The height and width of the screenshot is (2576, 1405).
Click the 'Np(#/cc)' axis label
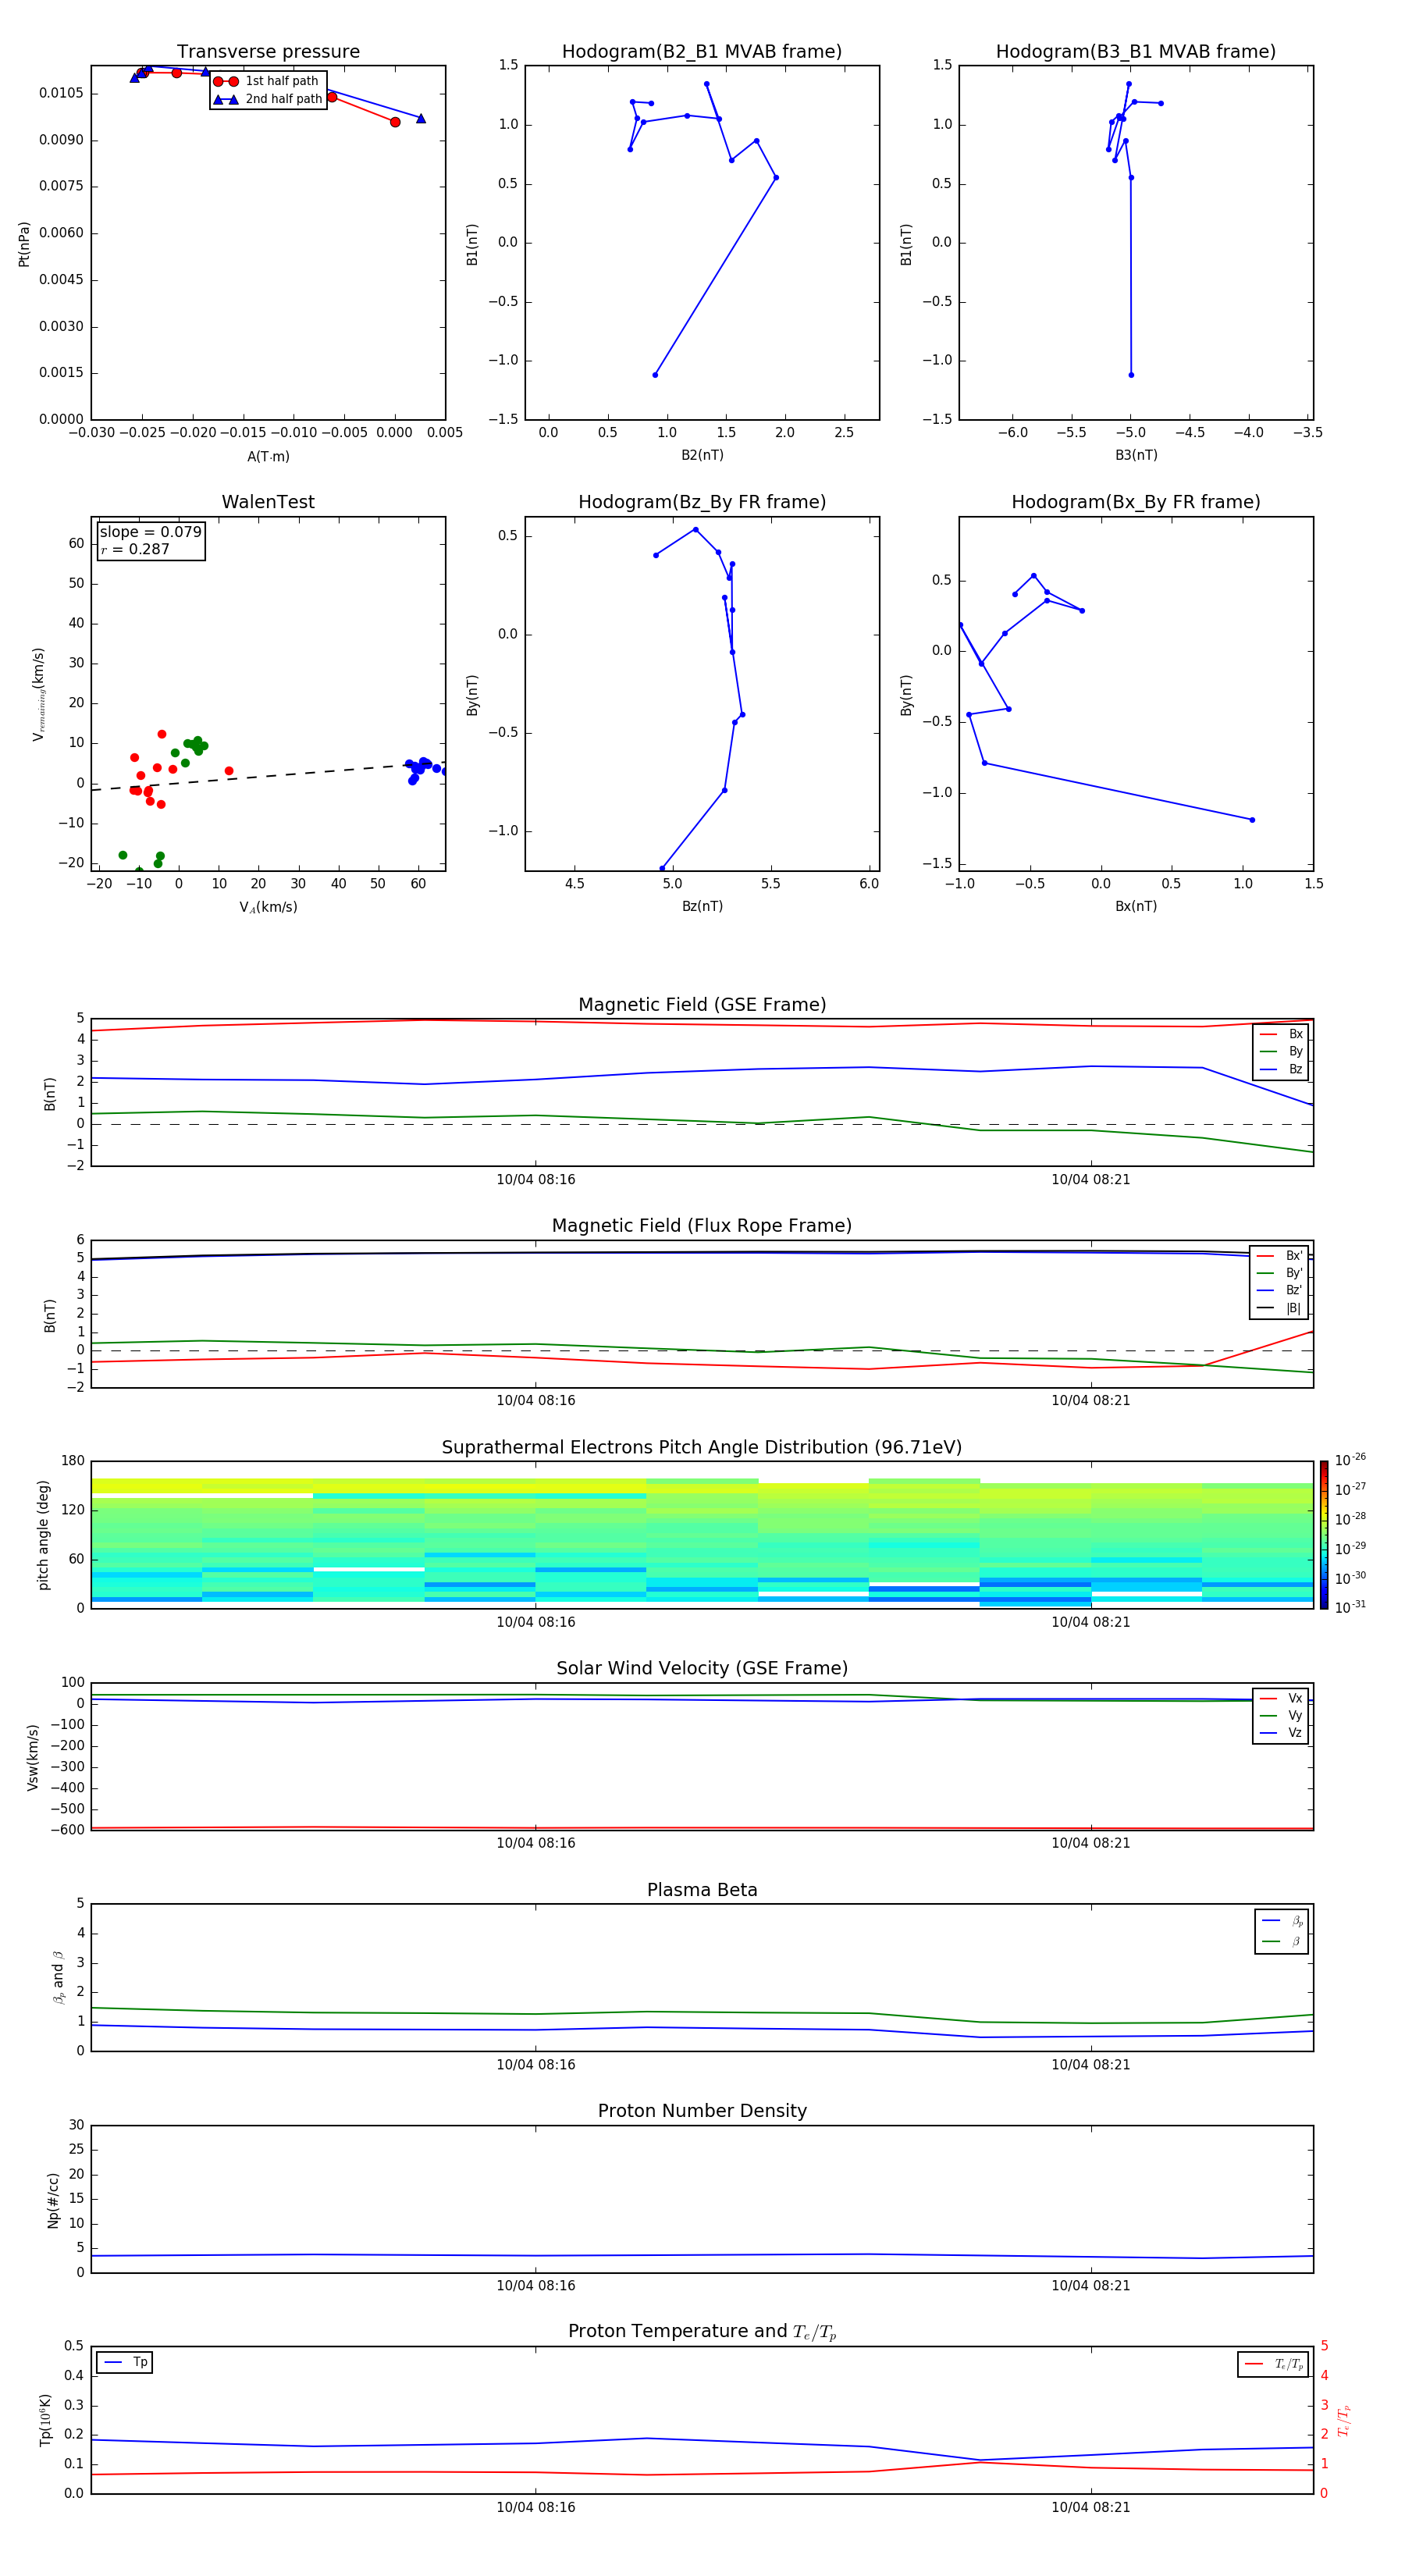[x=53, y=2199]
